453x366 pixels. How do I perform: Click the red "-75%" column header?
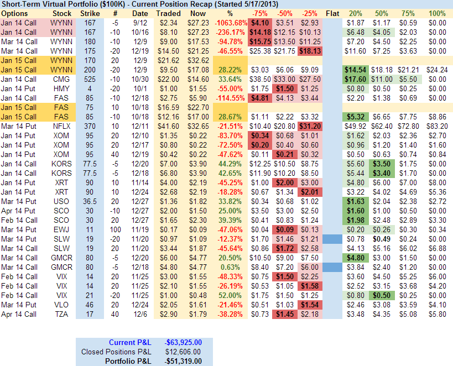(258, 13)
